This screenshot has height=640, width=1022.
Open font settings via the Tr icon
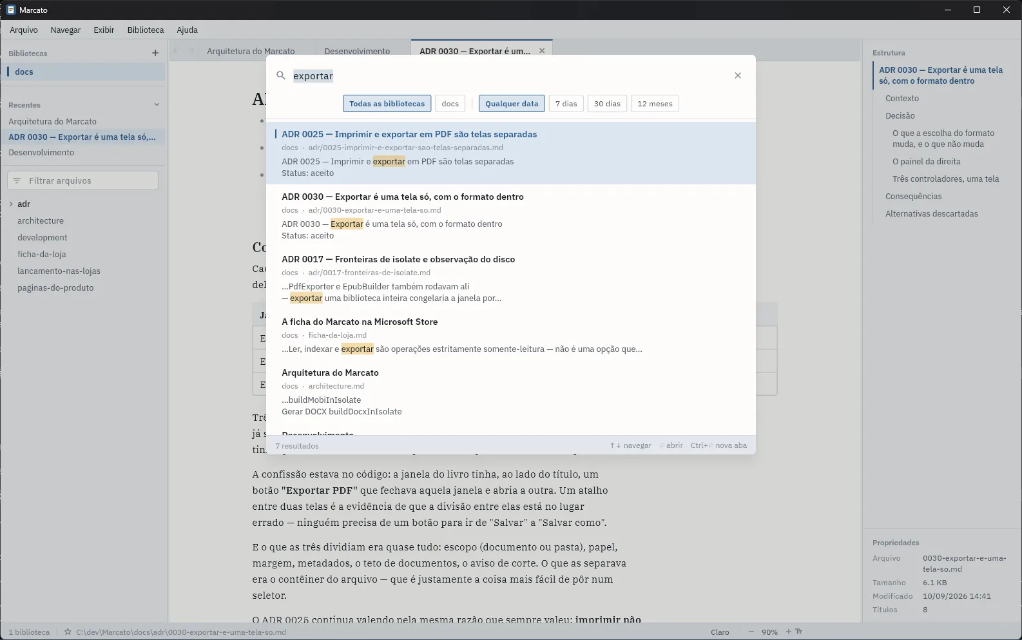[x=799, y=632]
